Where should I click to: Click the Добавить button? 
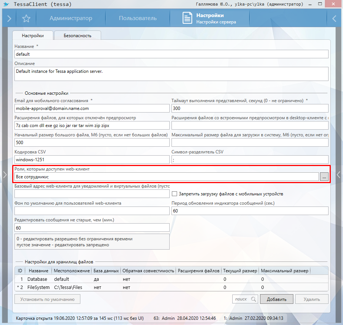click(x=276, y=299)
